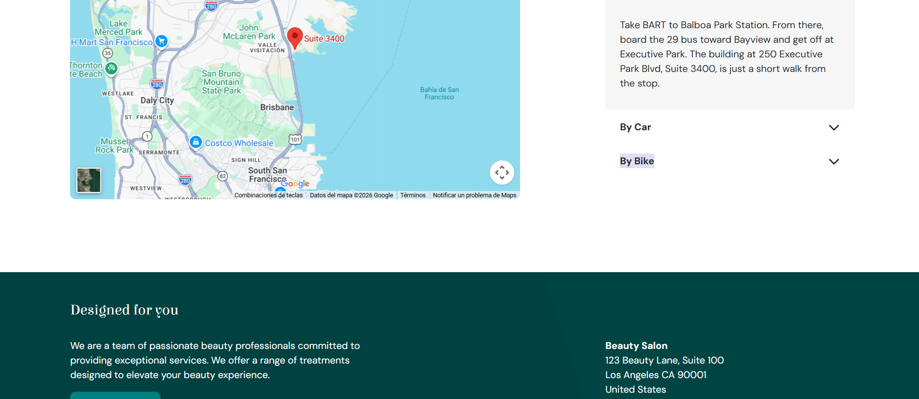
Task: Click the 123 Beauty Lane, Suite 100 address
Action: tap(665, 360)
